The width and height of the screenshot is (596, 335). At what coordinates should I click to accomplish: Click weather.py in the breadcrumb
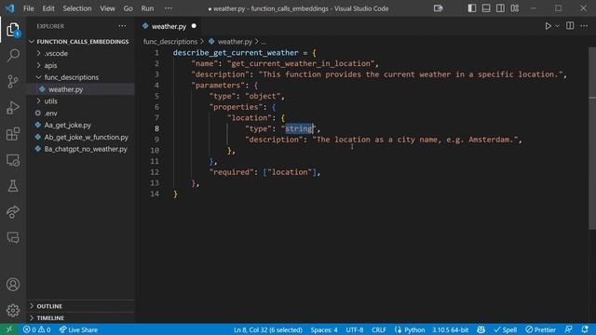point(235,41)
